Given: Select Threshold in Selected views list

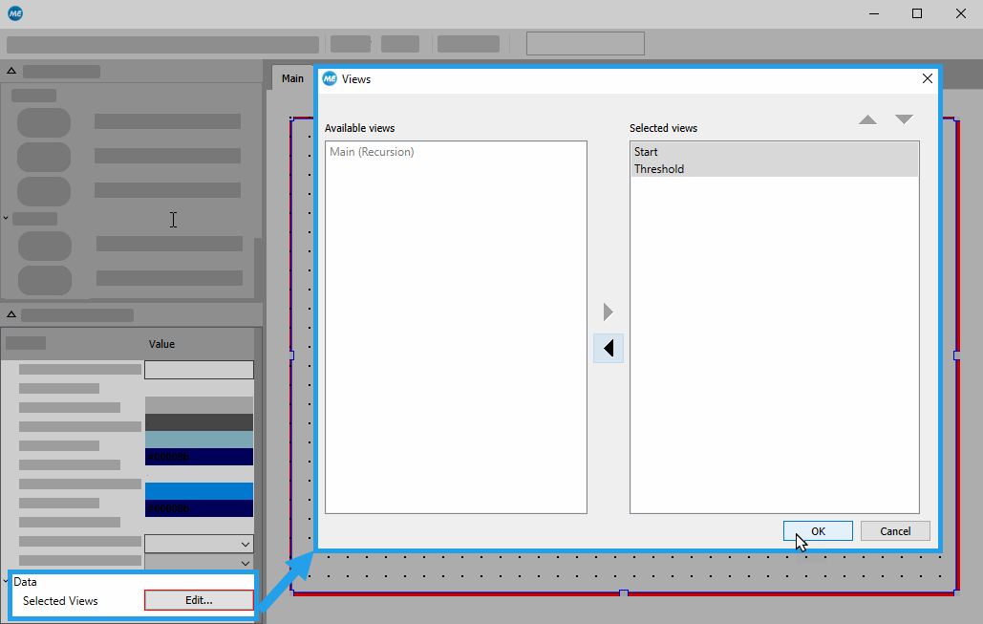Looking at the screenshot, I should click(x=659, y=169).
